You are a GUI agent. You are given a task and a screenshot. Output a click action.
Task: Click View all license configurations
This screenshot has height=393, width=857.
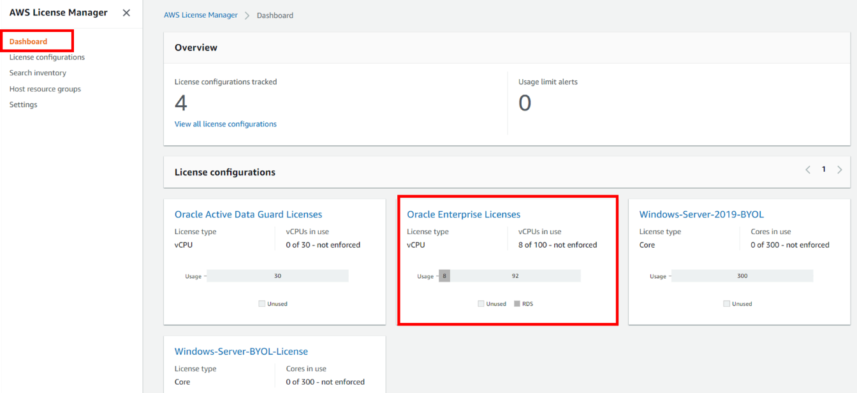pos(225,123)
